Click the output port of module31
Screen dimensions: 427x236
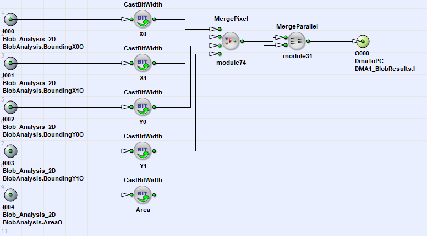309,41
